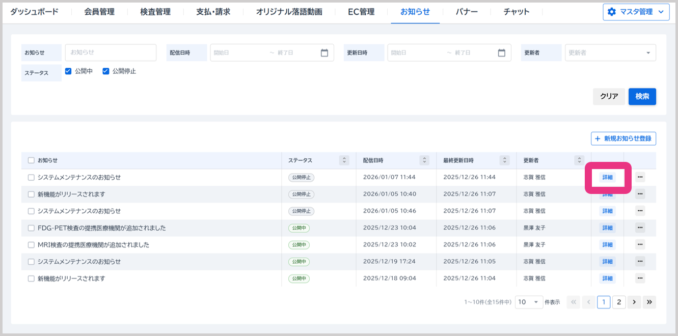Sort by 更新者 column sort icon
Image resolution: width=678 pixels, height=336 pixels.
click(579, 160)
